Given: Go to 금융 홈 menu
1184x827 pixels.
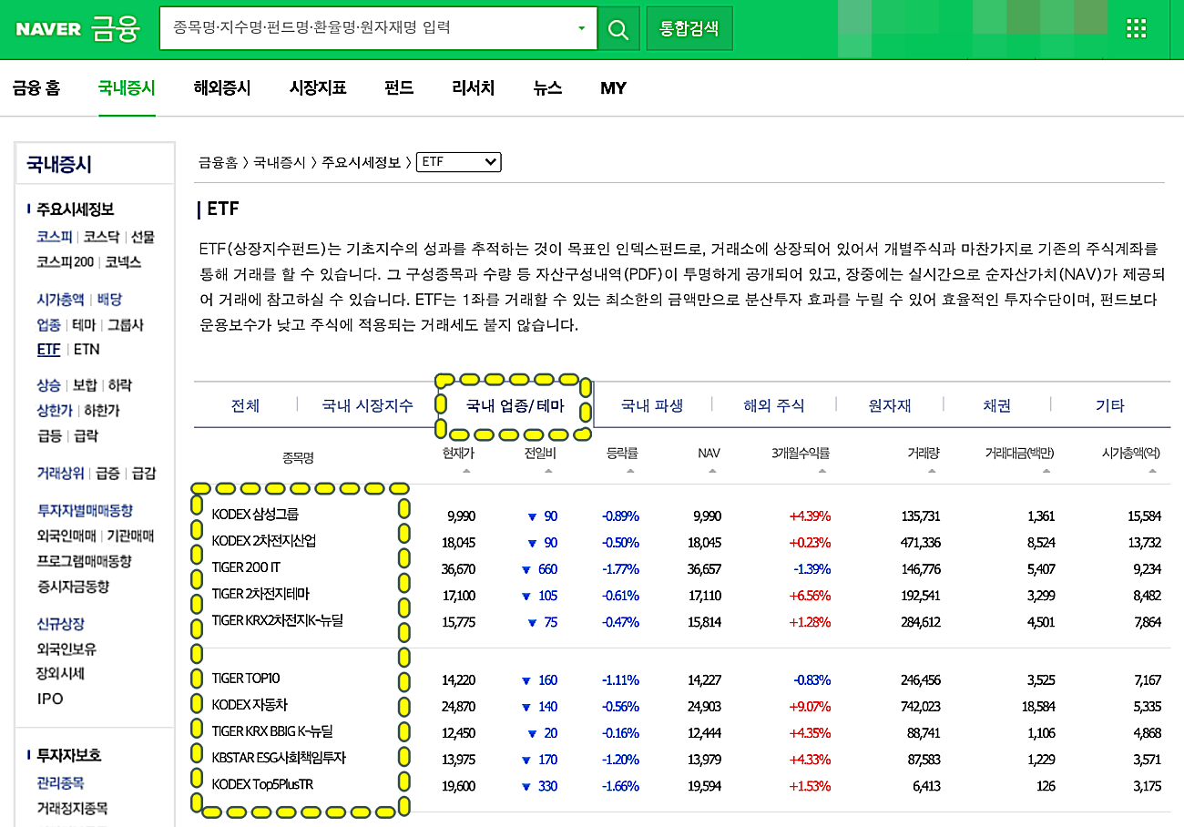Looking at the screenshot, I should (36, 88).
